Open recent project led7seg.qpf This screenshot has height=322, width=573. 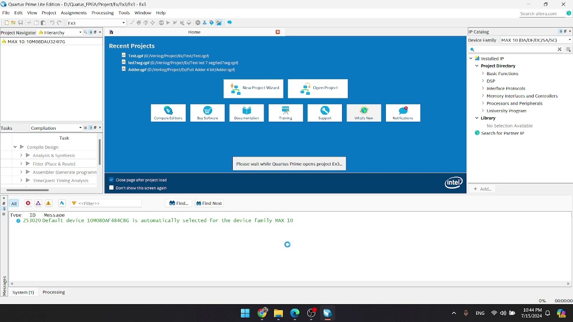[x=183, y=63]
